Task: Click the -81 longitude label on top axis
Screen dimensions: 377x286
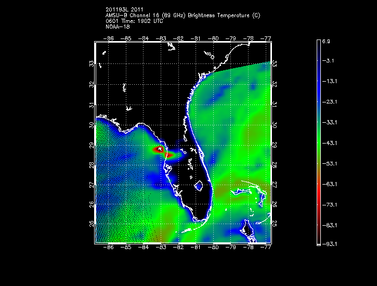Action: click(x=197, y=38)
